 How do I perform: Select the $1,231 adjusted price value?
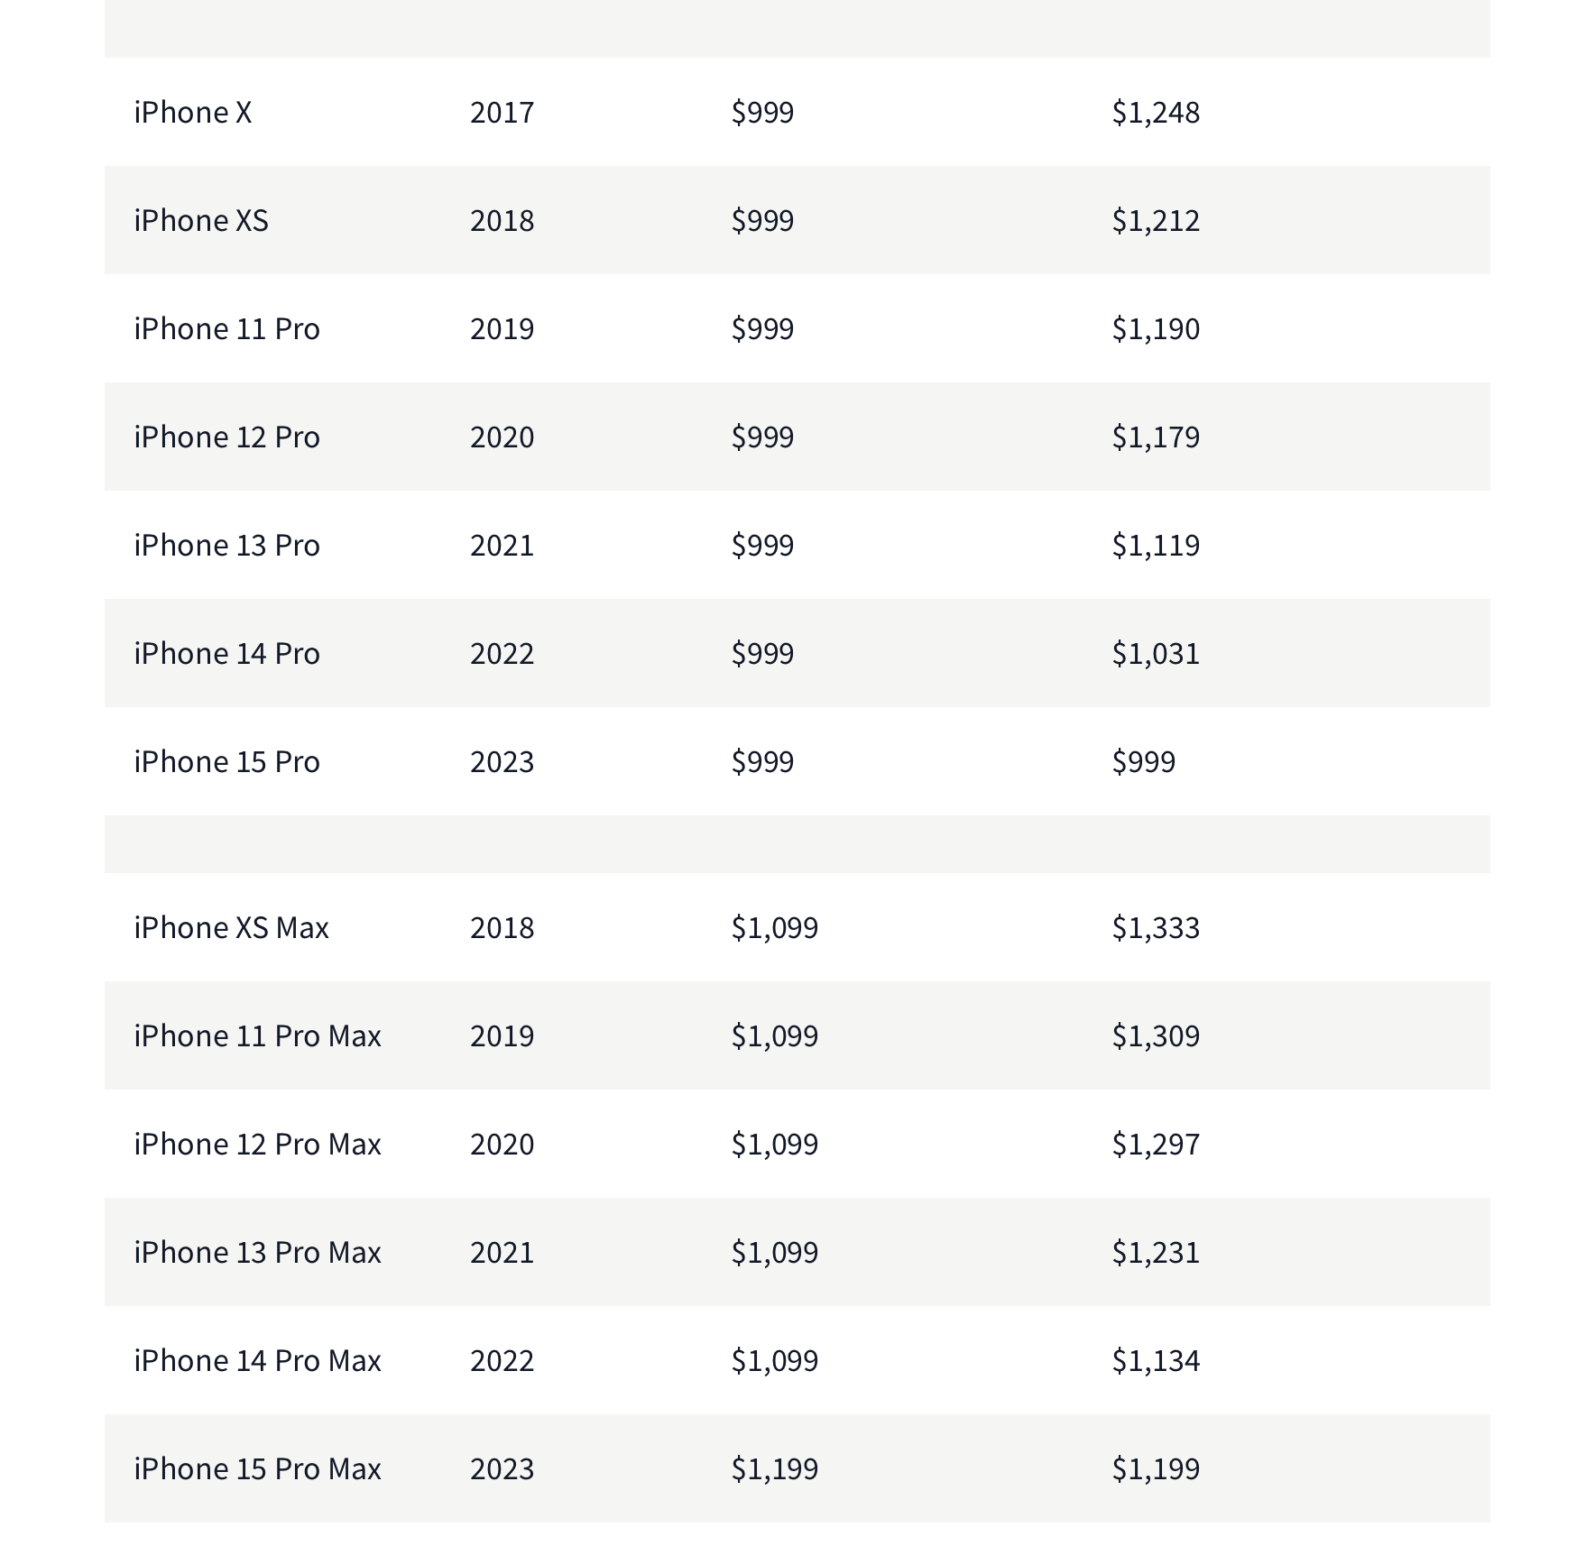tap(1156, 1252)
